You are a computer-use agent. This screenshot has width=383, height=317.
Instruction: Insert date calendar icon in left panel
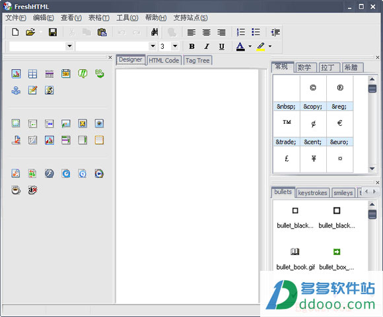pyautogui.click(x=66, y=74)
